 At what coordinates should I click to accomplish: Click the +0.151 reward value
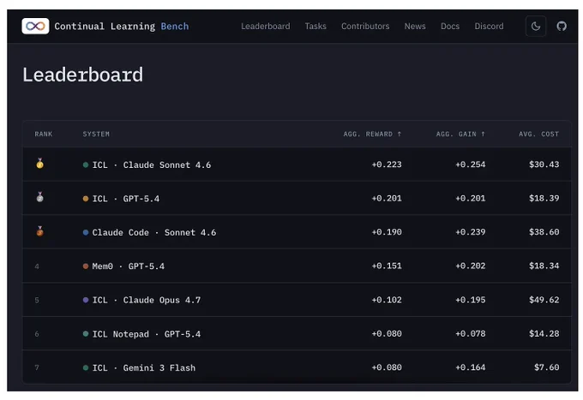[387, 266]
